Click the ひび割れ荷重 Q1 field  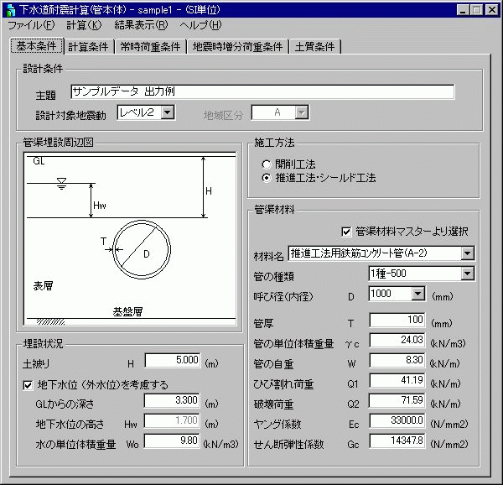(397, 380)
